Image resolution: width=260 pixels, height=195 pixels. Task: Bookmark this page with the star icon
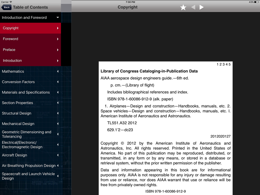click(183, 7)
